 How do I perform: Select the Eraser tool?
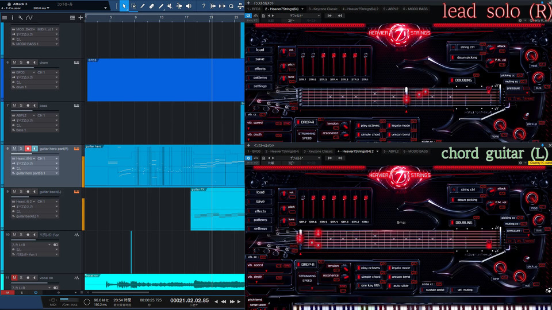click(x=152, y=6)
